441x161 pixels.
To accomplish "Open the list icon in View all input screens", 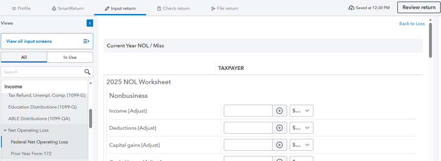I will pos(86,41).
